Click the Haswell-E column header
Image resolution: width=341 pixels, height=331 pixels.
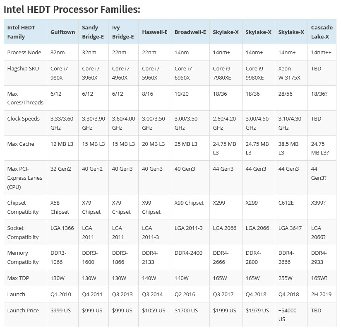pyautogui.click(x=154, y=32)
